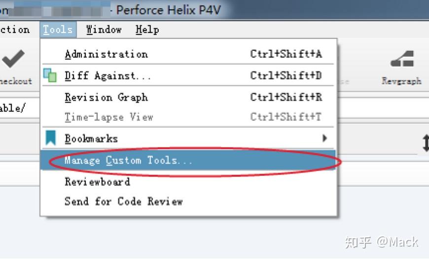Click the Checkout checkmark toolbar icon

13,60
